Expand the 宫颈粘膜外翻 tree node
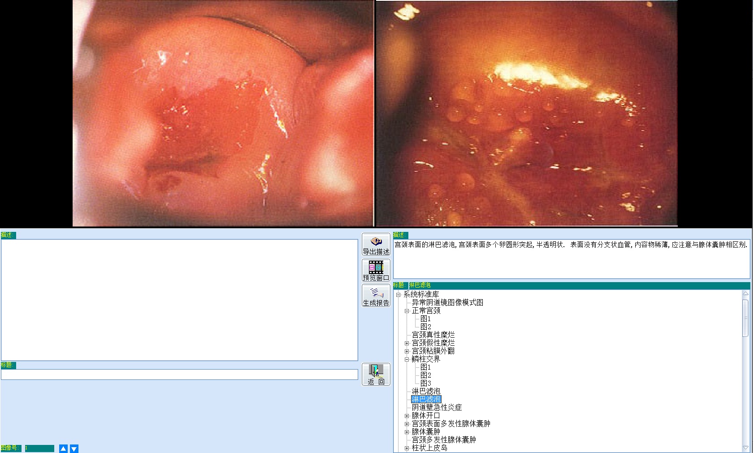Screen dimensions: 754x453 pyautogui.click(x=407, y=351)
